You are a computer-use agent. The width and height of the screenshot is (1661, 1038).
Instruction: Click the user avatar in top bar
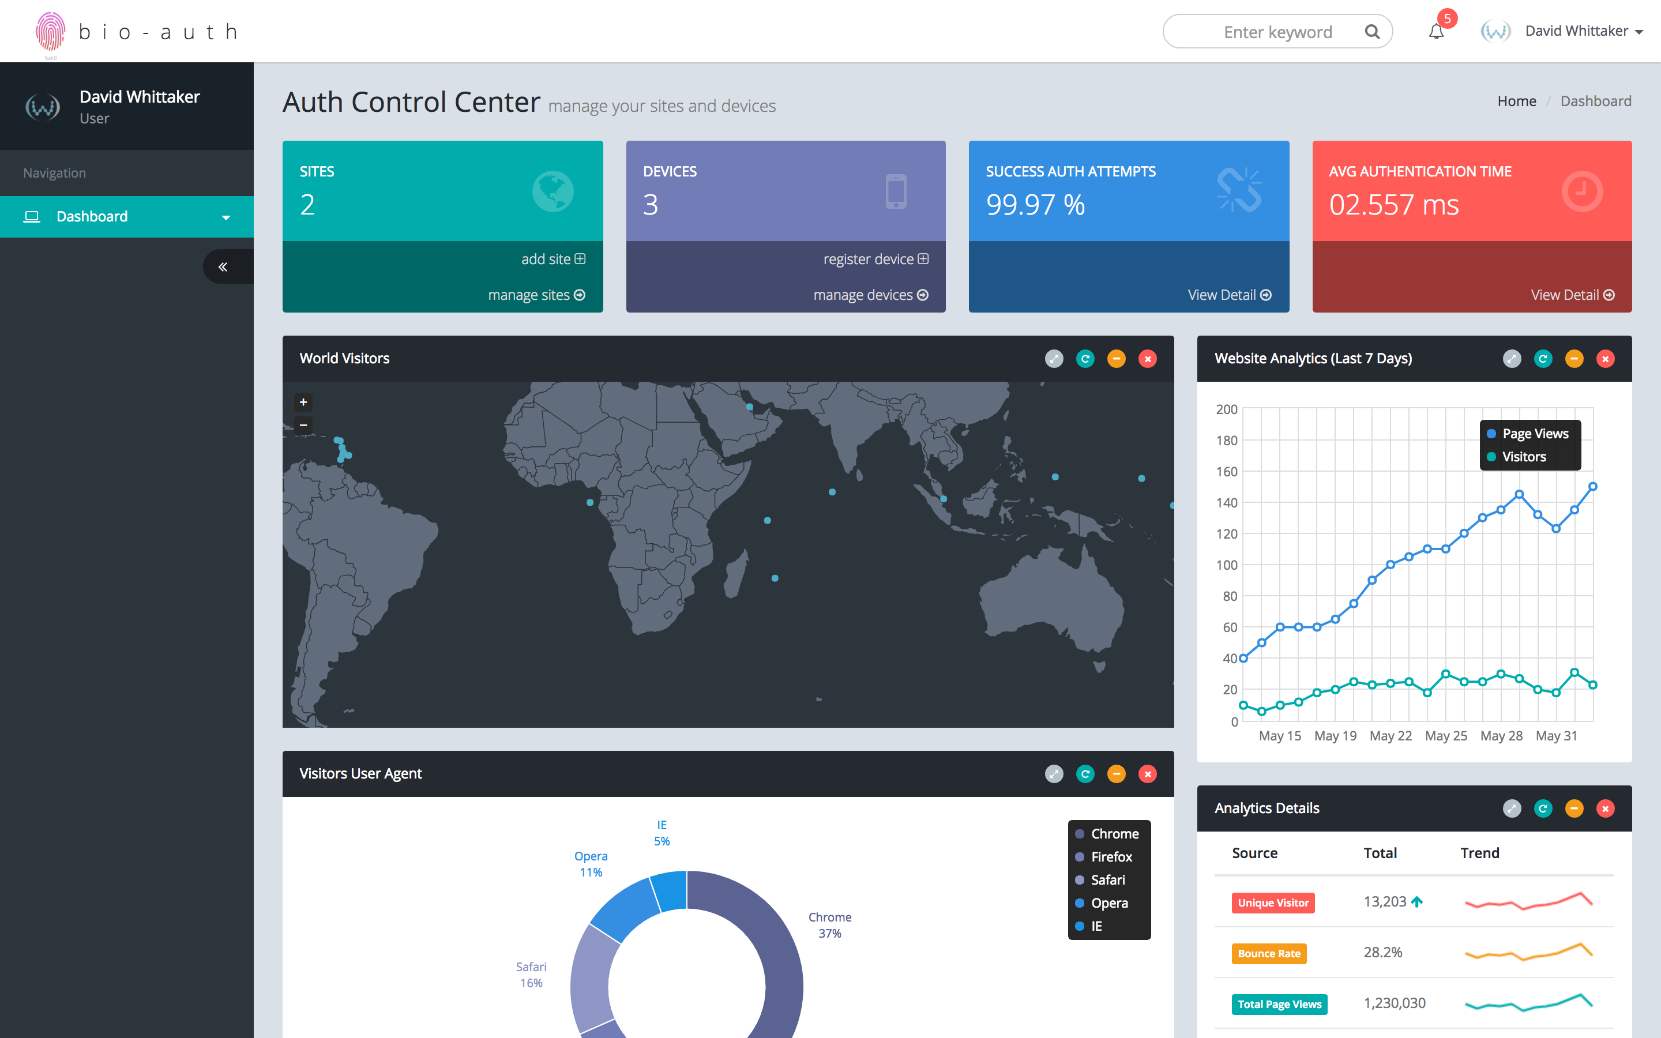coord(1495,31)
